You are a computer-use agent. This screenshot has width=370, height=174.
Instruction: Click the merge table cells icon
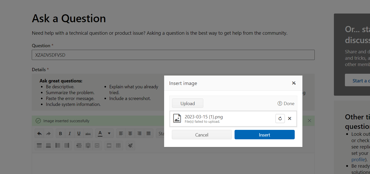click(109, 145)
